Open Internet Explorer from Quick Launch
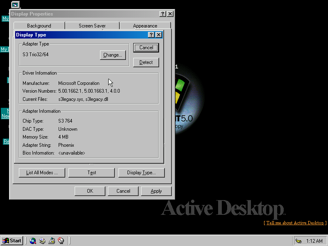This screenshot has height=246, width=328. coord(33,241)
